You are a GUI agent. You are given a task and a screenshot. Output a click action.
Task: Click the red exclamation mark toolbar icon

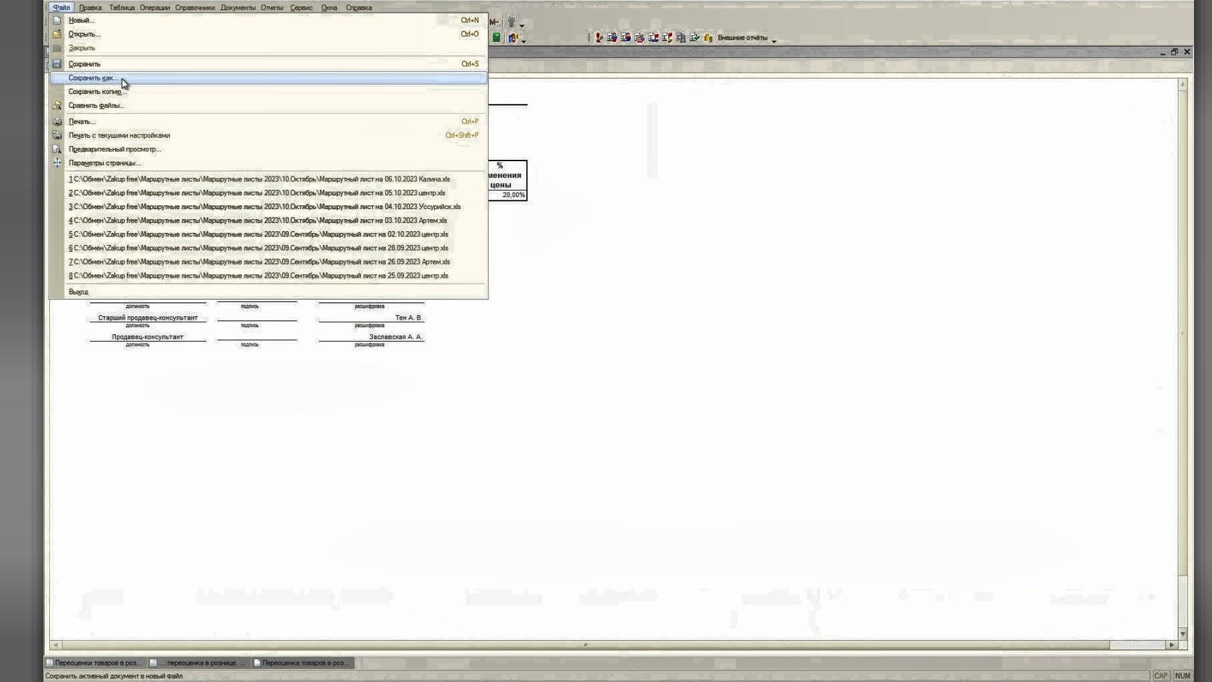point(599,38)
